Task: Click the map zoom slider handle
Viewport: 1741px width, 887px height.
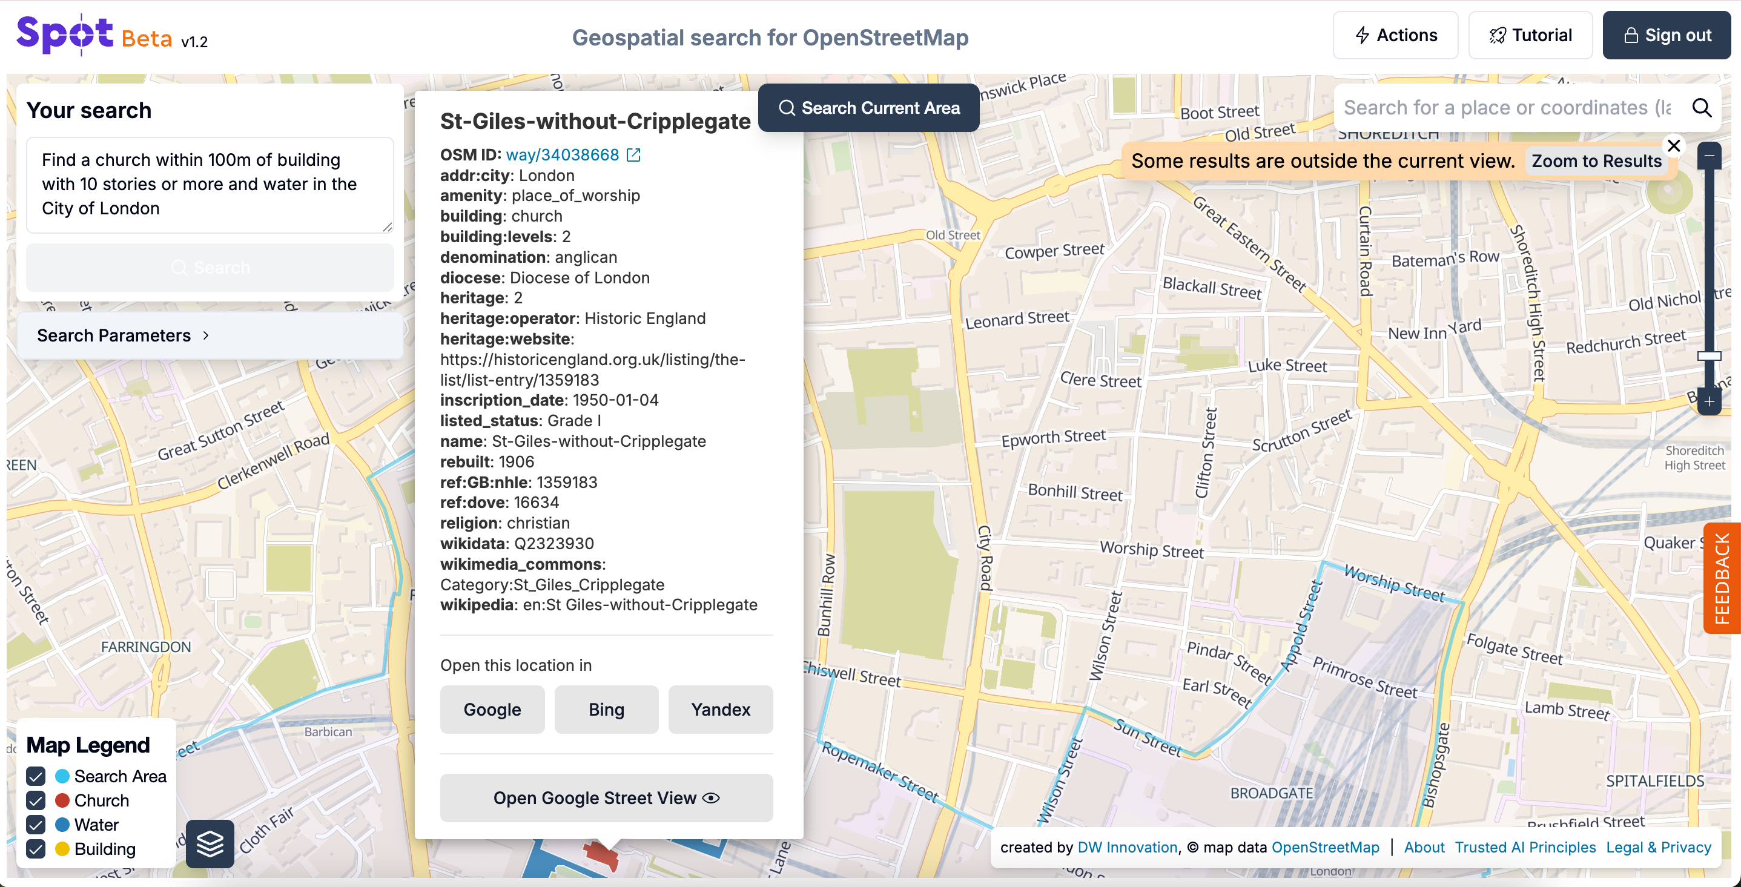Action: pos(1708,356)
